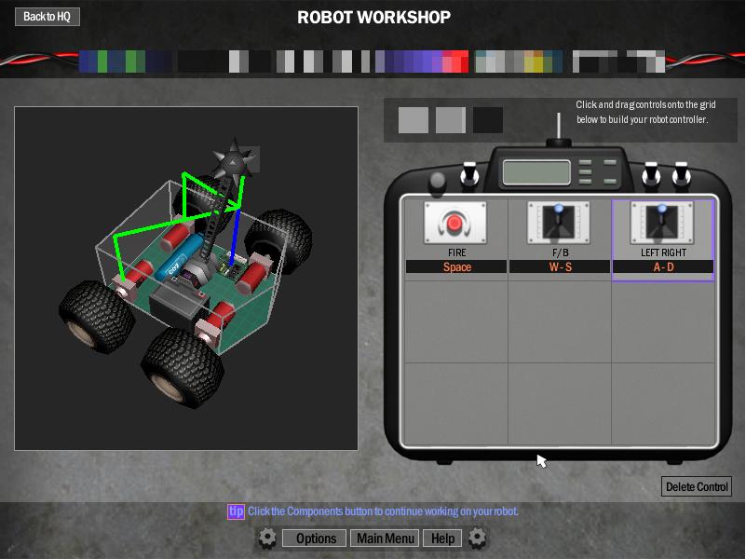Edit the Space key binding for FIRE

coord(456,267)
